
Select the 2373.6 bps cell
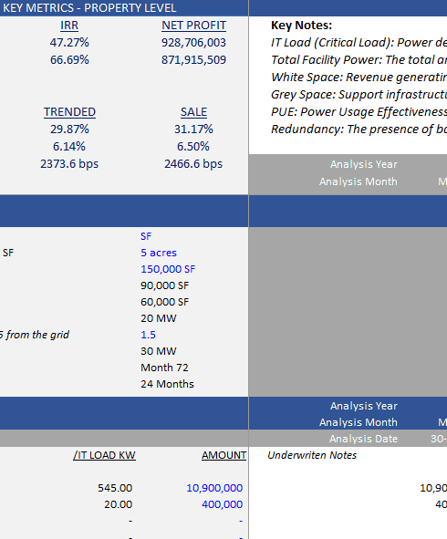coord(69,164)
